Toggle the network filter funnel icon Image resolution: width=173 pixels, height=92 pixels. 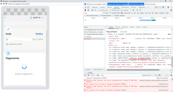pos(92,10)
